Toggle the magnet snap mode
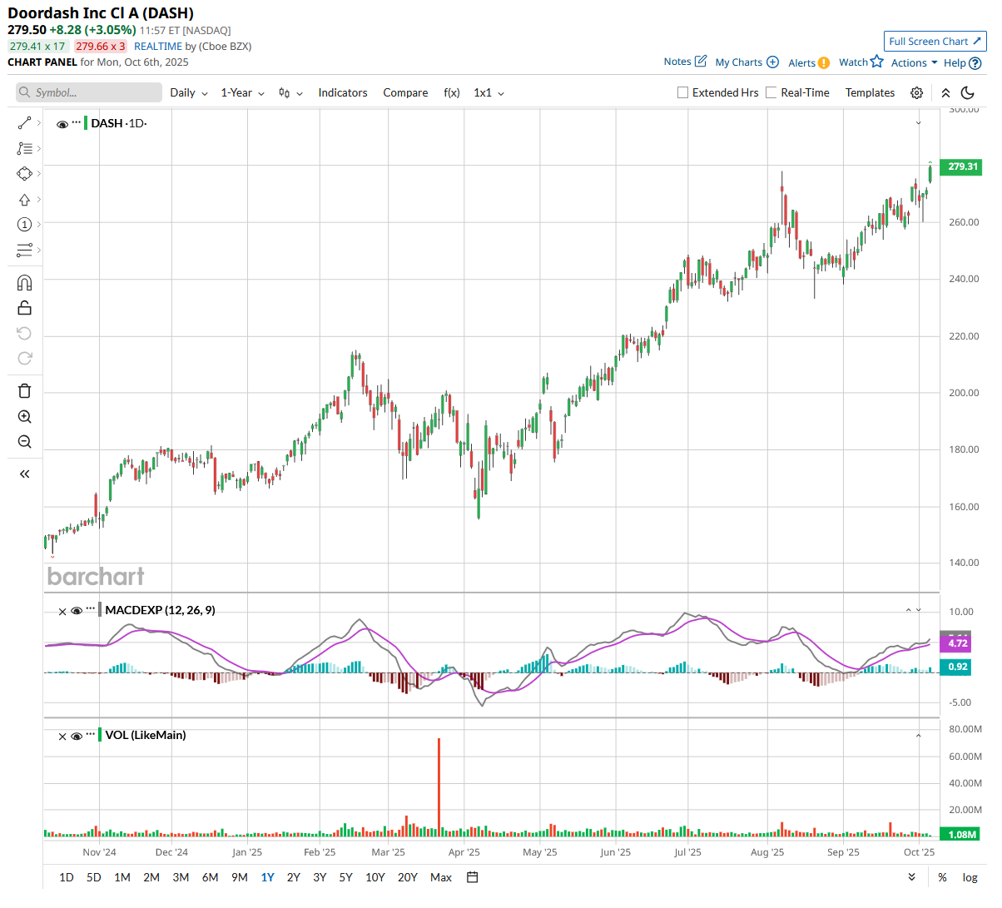 coord(24,283)
